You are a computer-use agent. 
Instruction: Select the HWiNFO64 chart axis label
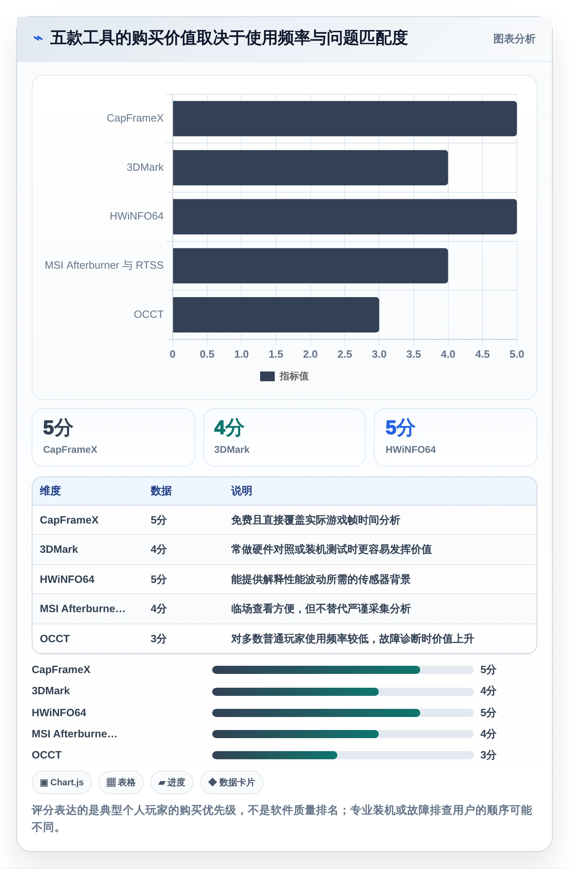[x=137, y=216]
